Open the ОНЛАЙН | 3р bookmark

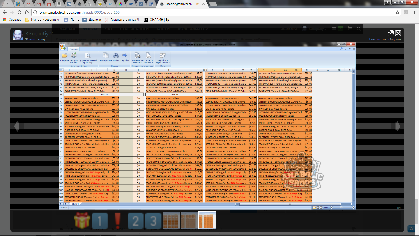156,20
